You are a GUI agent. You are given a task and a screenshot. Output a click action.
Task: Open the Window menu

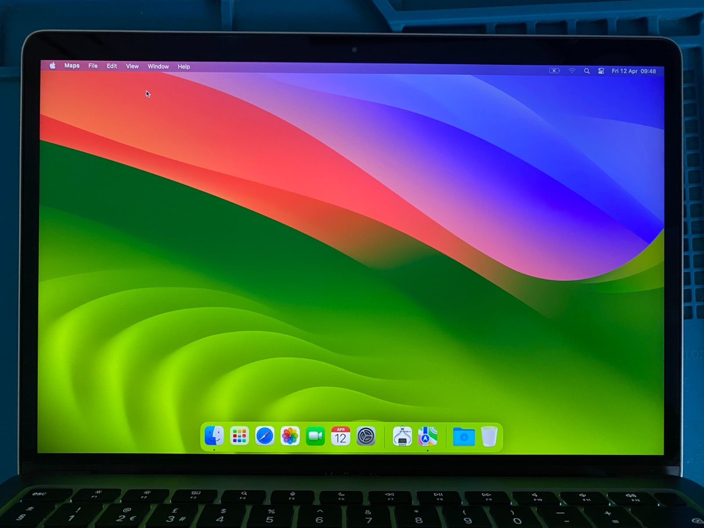tap(158, 66)
